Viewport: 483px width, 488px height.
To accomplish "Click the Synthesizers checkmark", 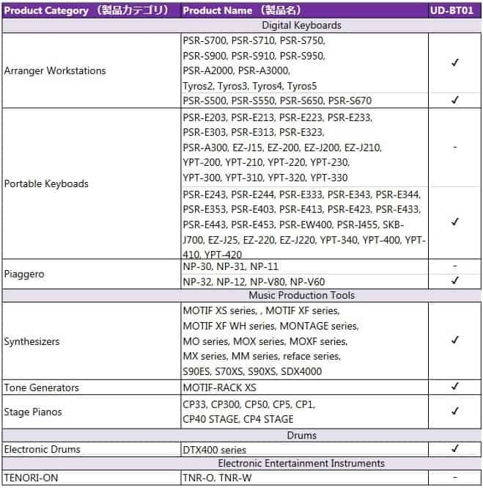I will click(x=454, y=340).
